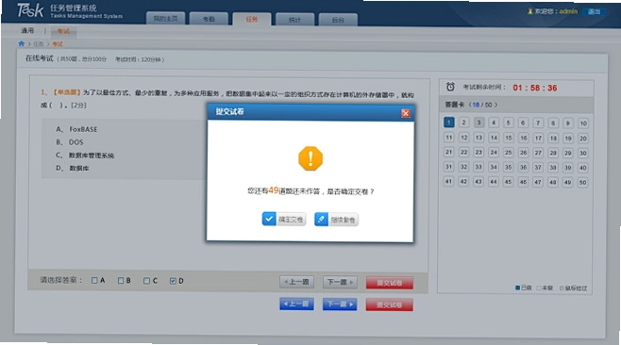Click the home icon in breadcrumb
The width and height of the screenshot is (621, 345).
click(22, 43)
